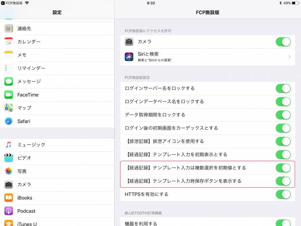Tap the Podcast icon in sidebar
301x226 pixels.
(9, 211)
